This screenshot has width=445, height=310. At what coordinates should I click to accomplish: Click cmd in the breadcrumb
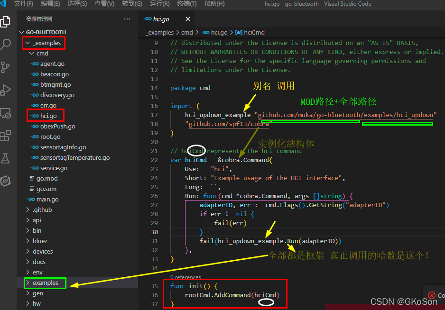pyautogui.click(x=187, y=33)
